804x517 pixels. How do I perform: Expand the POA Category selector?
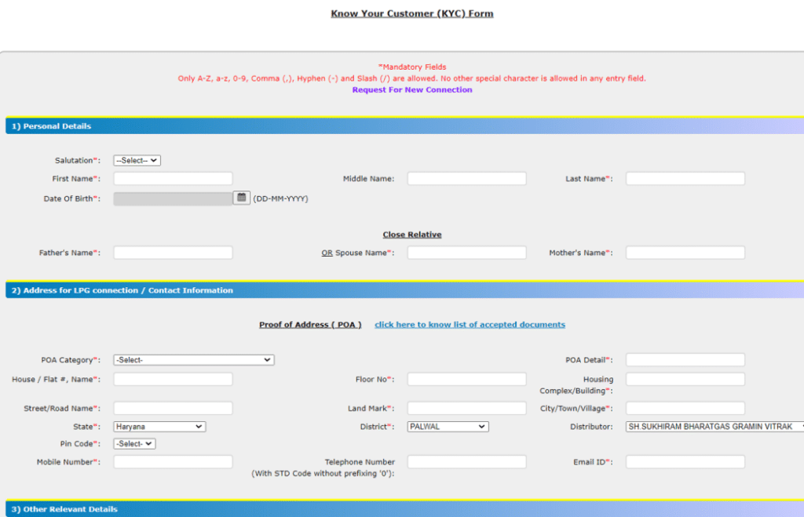[193, 359]
